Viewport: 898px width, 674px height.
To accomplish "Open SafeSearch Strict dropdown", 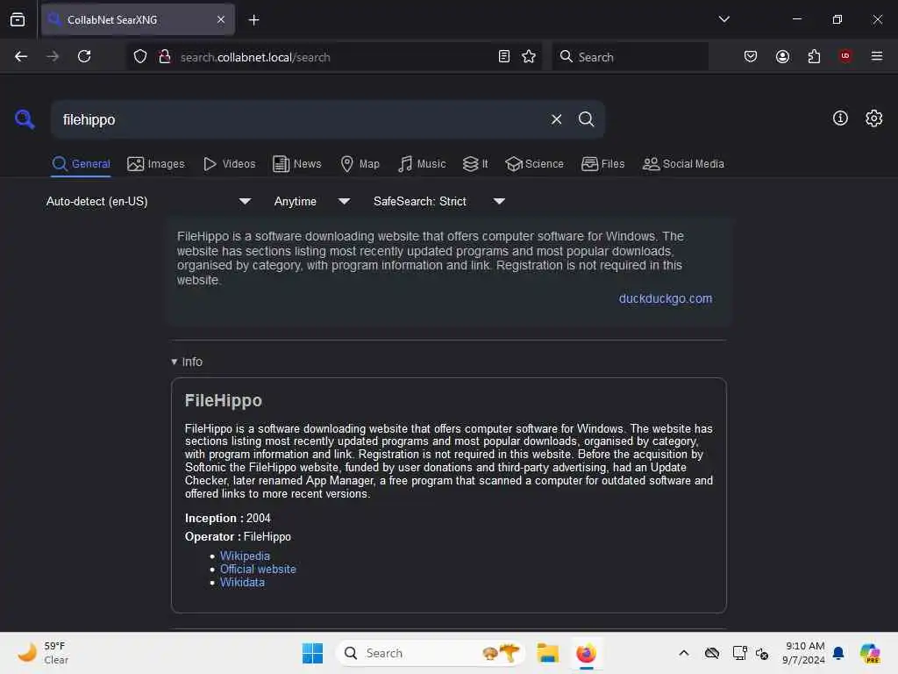I will click(438, 201).
